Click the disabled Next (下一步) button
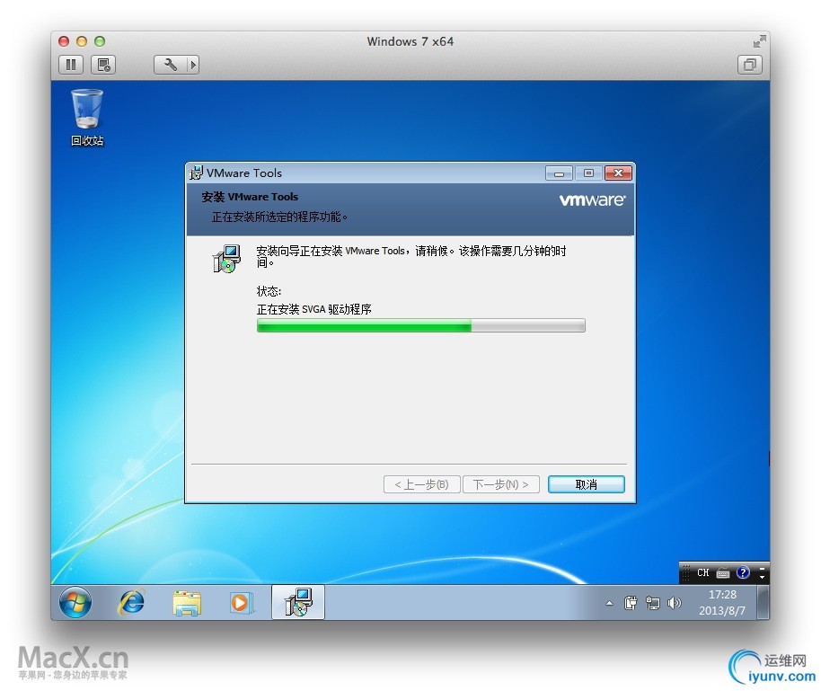 click(x=501, y=484)
